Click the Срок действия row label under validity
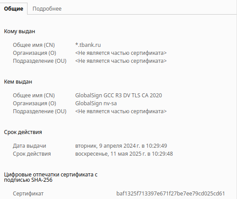237x199 pixels. pyautogui.click(x=32, y=154)
